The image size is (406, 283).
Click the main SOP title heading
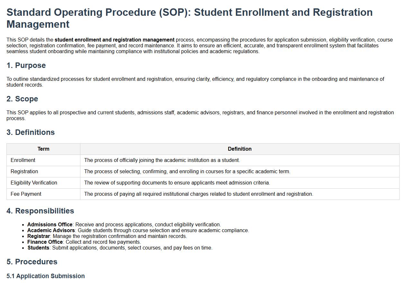click(189, 18)
